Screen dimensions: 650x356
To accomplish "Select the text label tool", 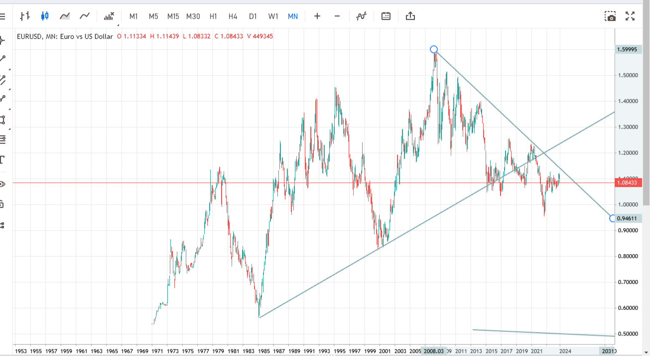I will click(x=2, y=160).
